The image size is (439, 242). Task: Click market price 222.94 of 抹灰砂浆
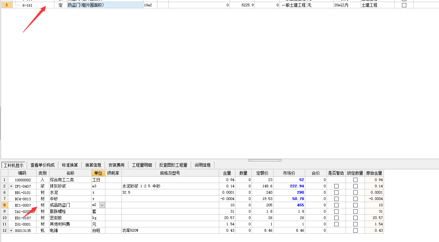point(289,186)
